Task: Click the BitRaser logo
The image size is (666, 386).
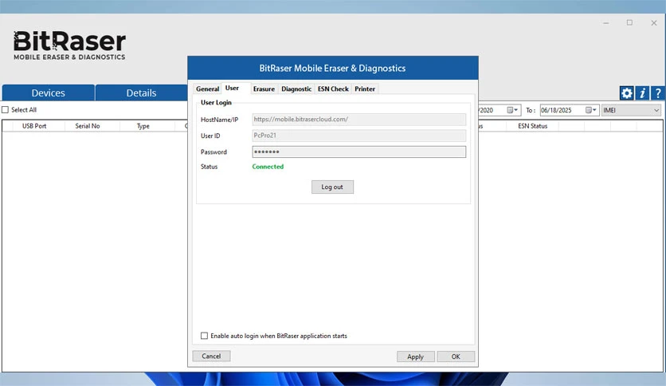Action: (x=69, y=45)
